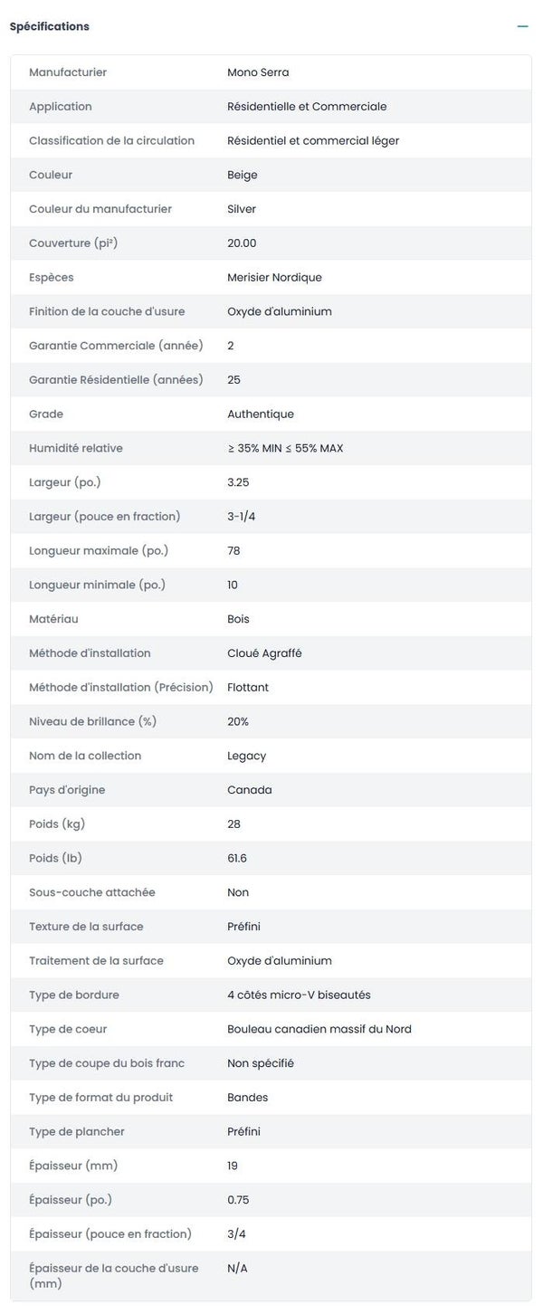The image size is (543, 1314).
Task: Click the Grade value Authentique
Action: tap(261, 414)
